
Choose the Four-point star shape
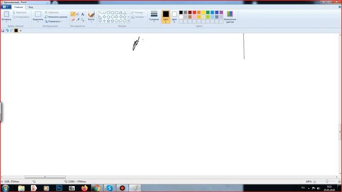104,21
